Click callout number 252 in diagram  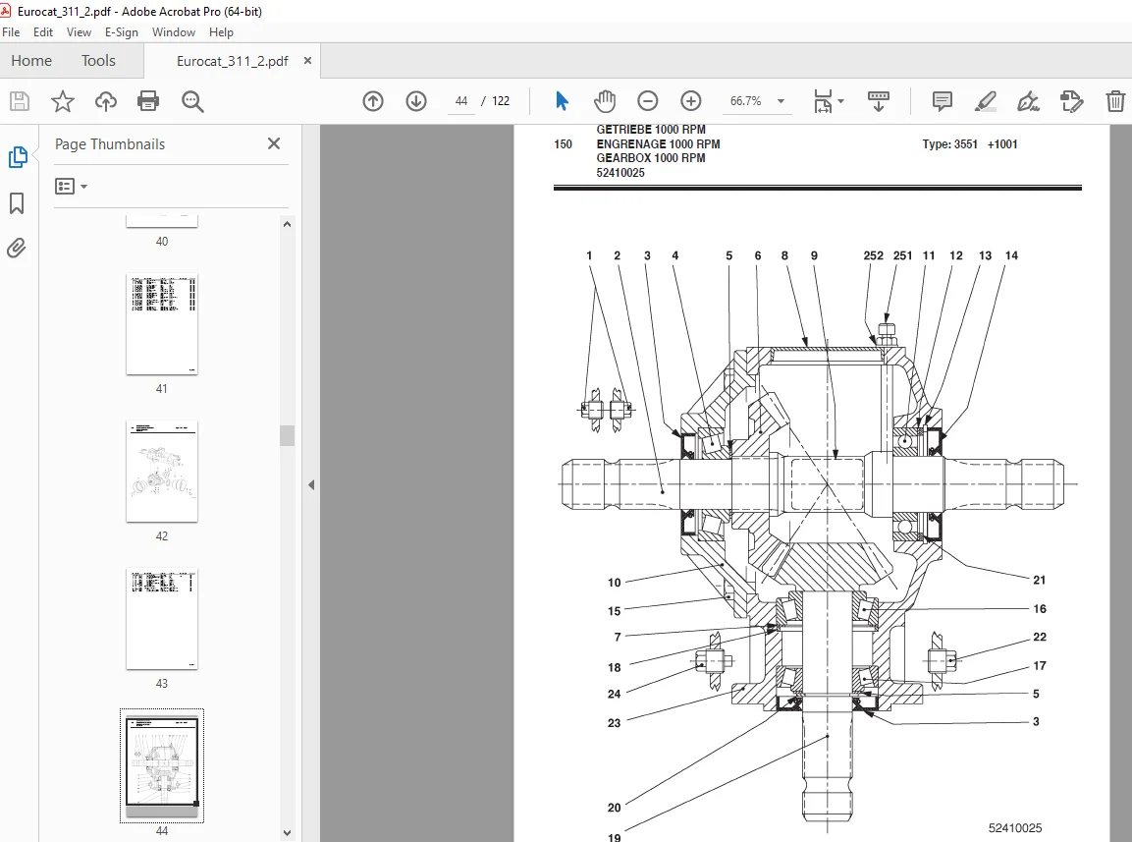(873, 255)
